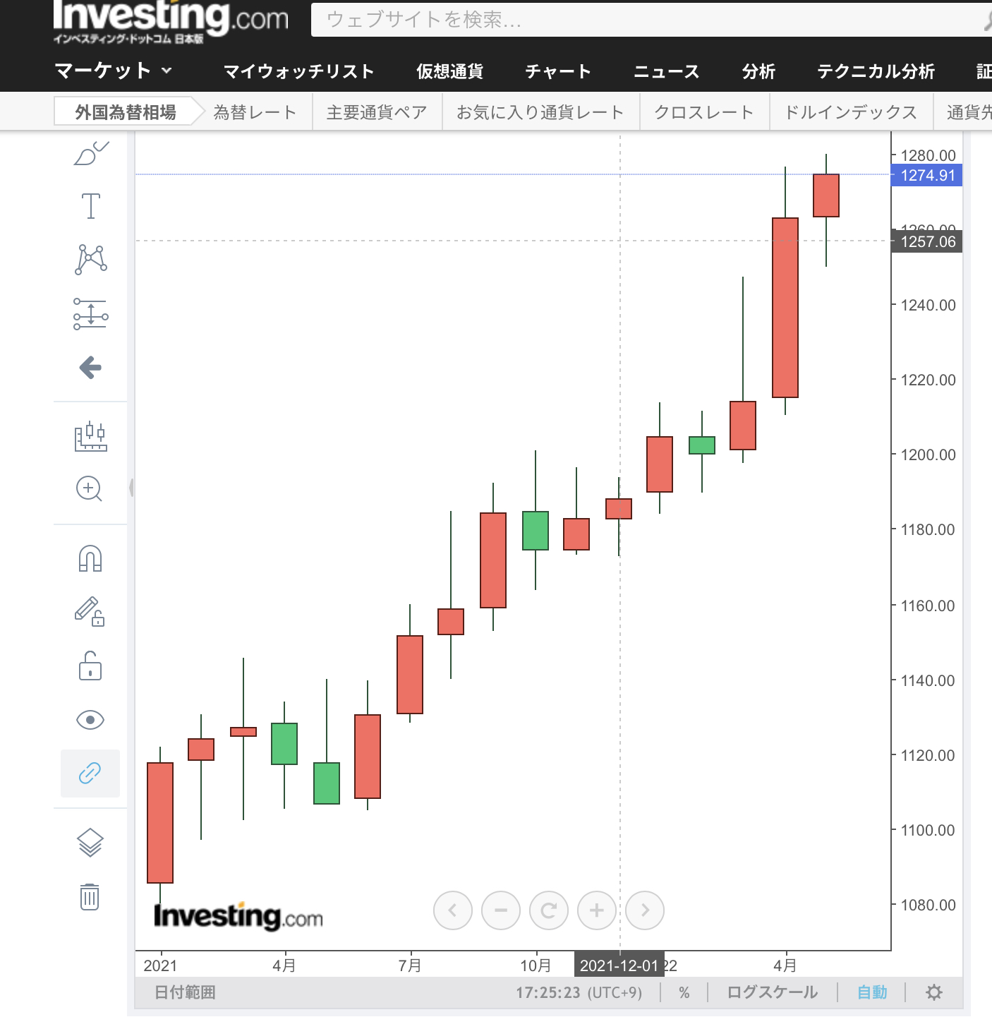992x1029 pixels.
Task: Open the 日付範囲 date range selector
Action: click(x=185, y=992)
